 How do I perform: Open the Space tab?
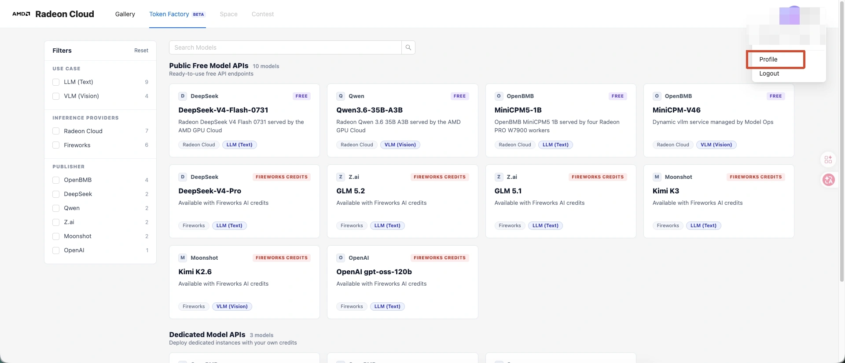(229, 14)
